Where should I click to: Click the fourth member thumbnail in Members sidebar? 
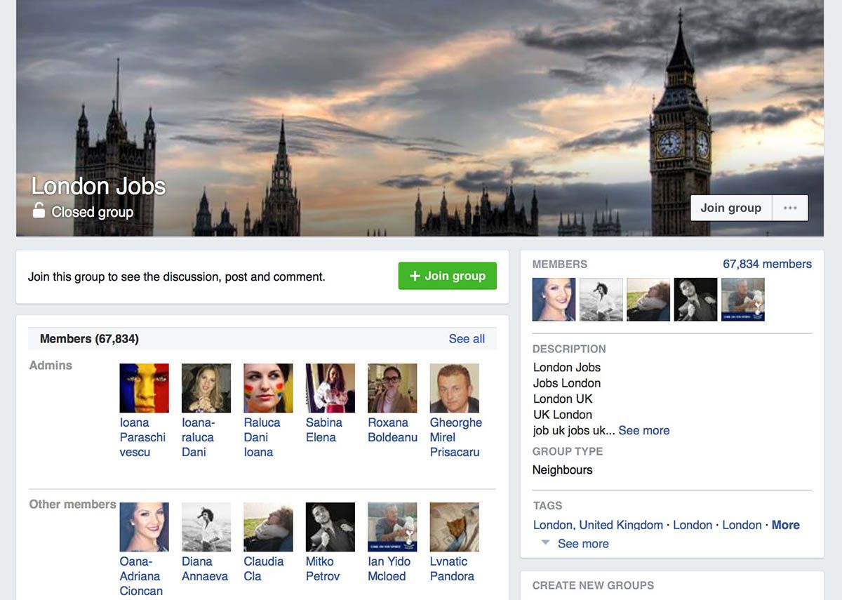pos(696,300)
